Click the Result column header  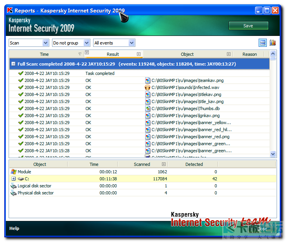click(x=113, y=54)
